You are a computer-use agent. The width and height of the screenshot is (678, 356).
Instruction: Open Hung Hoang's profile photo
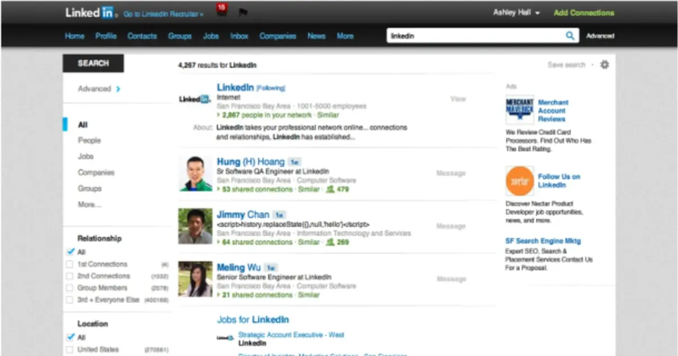coord(195,173)
